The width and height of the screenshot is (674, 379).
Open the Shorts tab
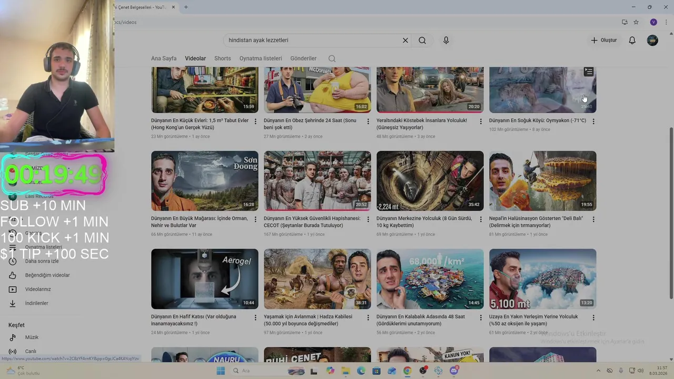coord(223,58)
